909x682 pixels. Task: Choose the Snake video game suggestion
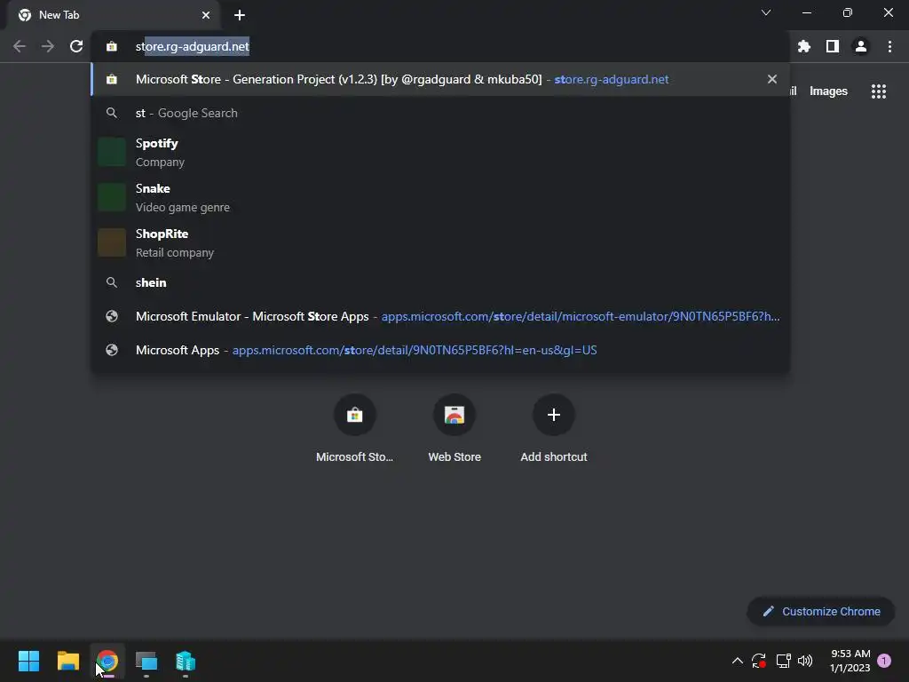pos(440,197)
